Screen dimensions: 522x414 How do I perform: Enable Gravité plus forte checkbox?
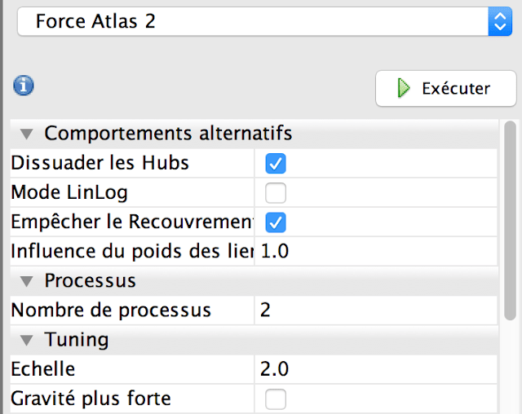276,399
